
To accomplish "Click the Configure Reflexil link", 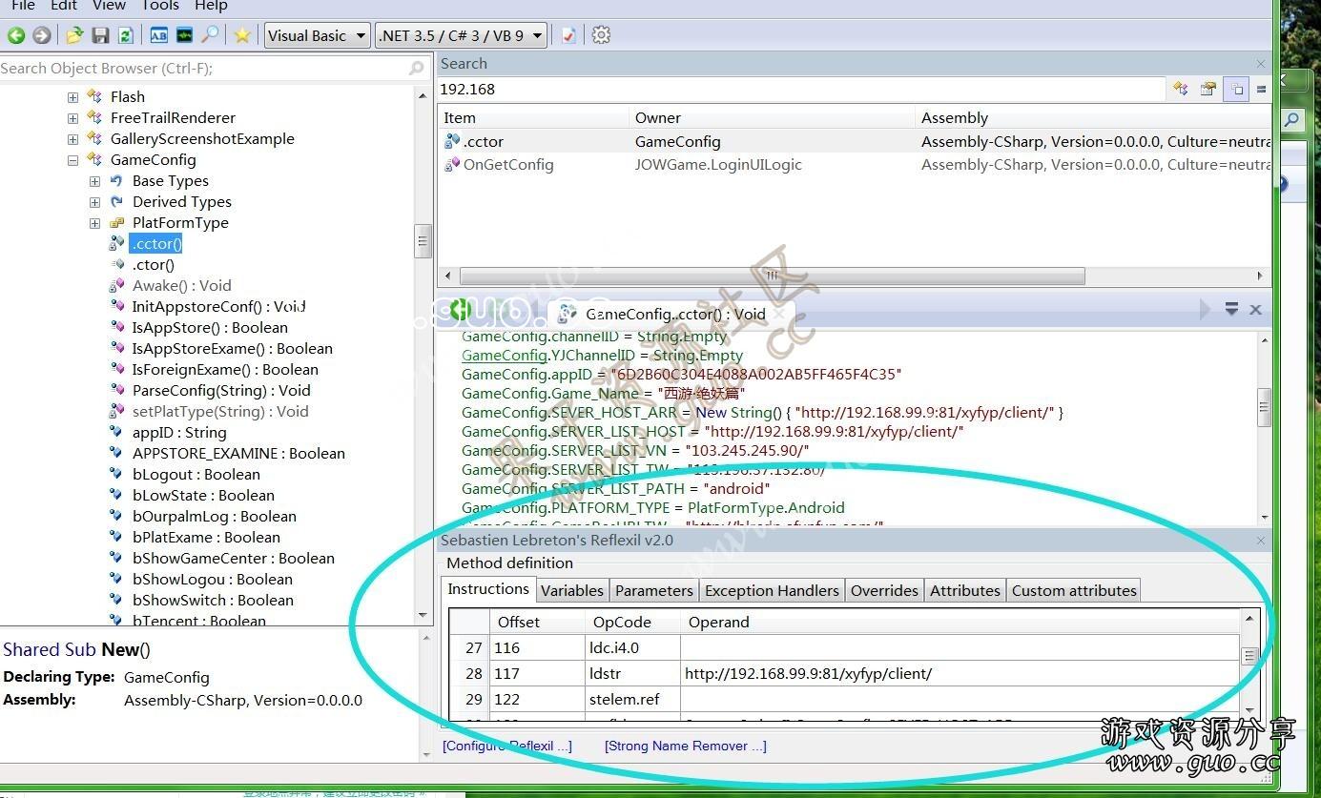I will 506,746.
